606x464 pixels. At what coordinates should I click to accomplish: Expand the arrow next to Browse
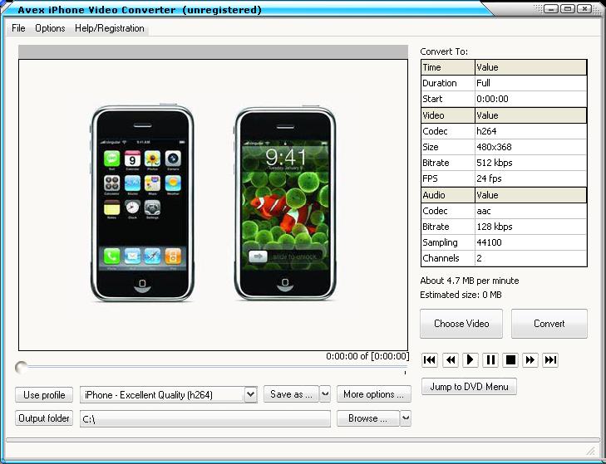click(x=406, y=418)
